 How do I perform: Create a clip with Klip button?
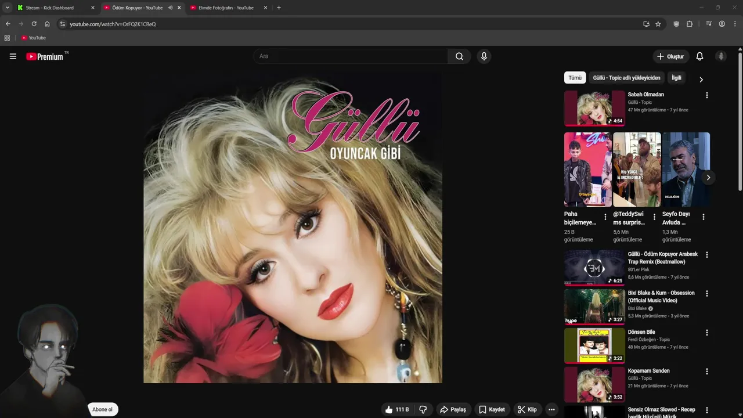[x=527, y=409]
